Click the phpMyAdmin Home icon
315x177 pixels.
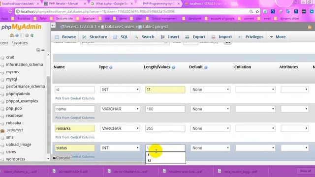pos(12,35)
